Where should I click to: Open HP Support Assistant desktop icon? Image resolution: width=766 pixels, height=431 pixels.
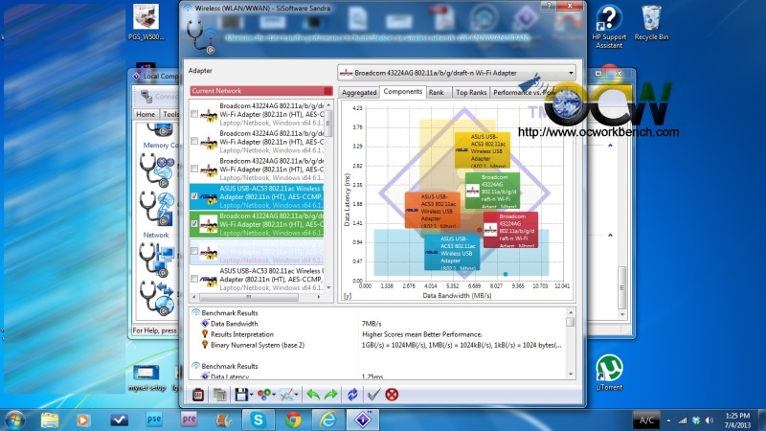pos(609,27)
